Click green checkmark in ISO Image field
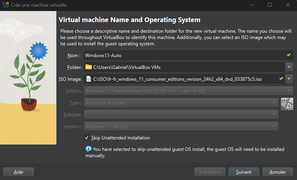The image size is (297, 180). pos(281,78)
